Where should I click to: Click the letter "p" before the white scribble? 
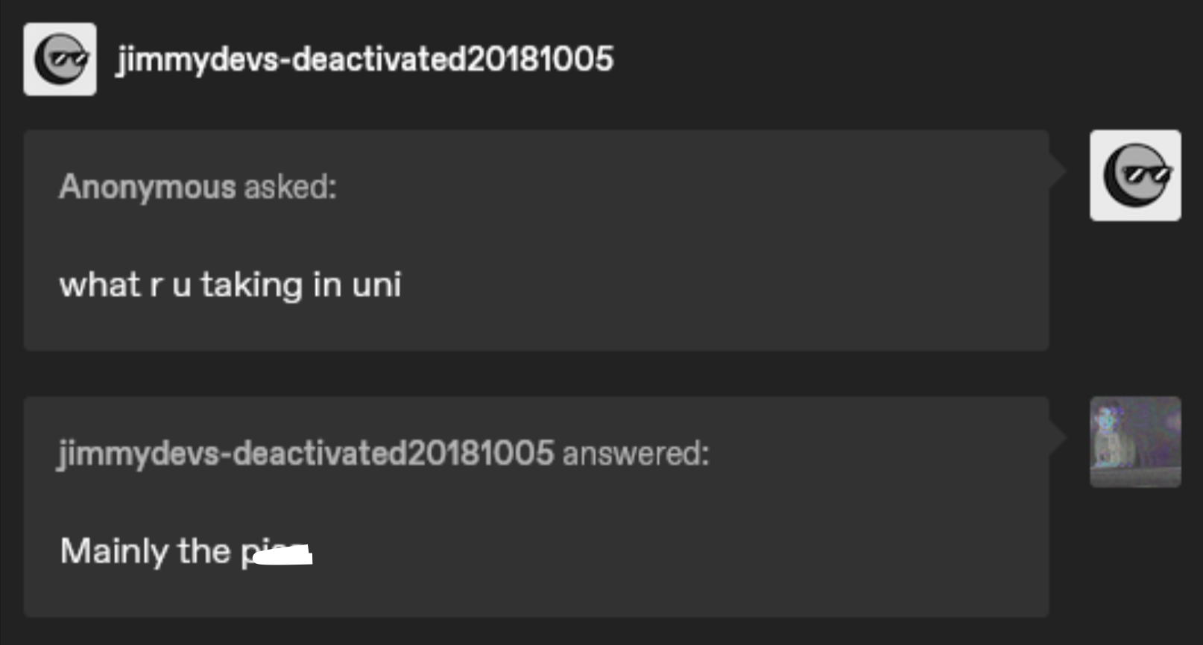click(x=248, y=554)
